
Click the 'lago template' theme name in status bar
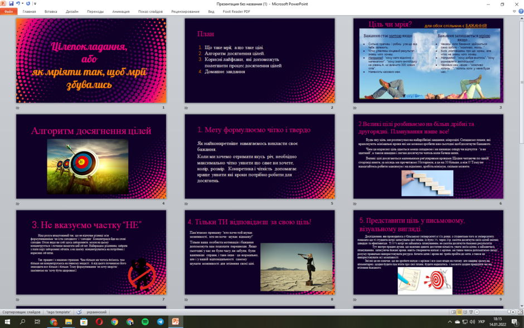click(59, 312)
